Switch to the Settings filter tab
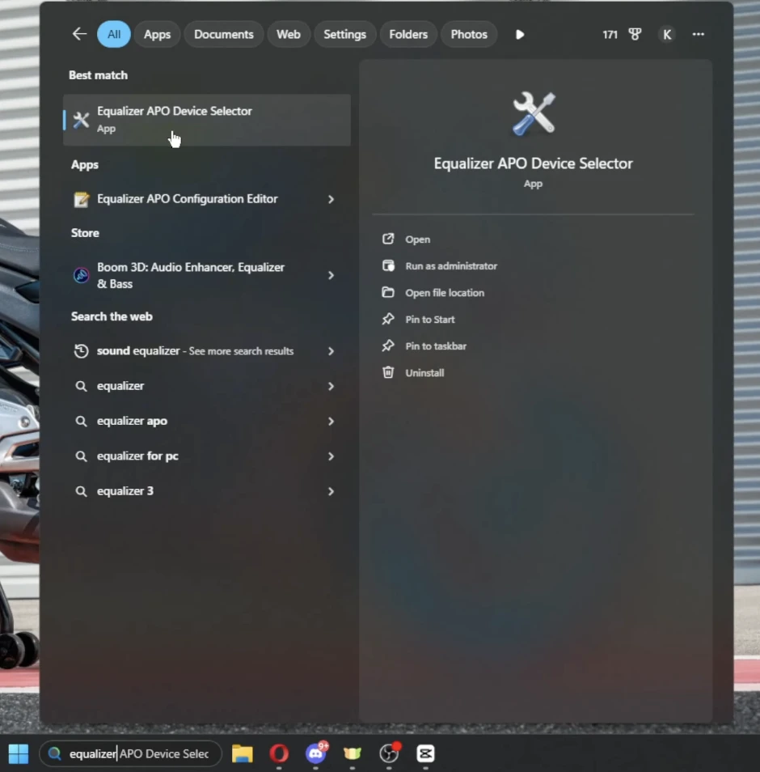760x772 pixels. [x=344, y=35]
